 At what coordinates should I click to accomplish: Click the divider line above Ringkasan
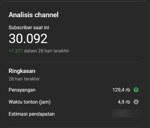[74, 61]
